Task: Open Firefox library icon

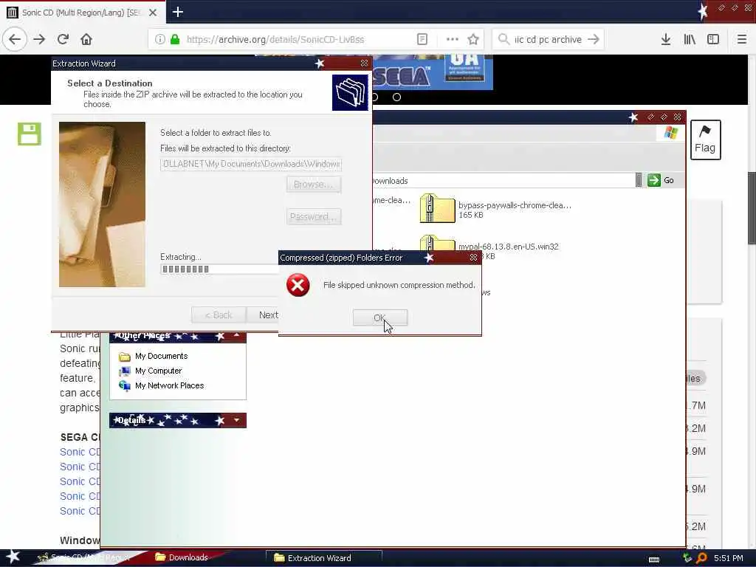Action: [x=690, y=40]
